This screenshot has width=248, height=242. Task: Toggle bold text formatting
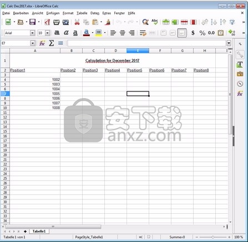[x=57, y=33]
